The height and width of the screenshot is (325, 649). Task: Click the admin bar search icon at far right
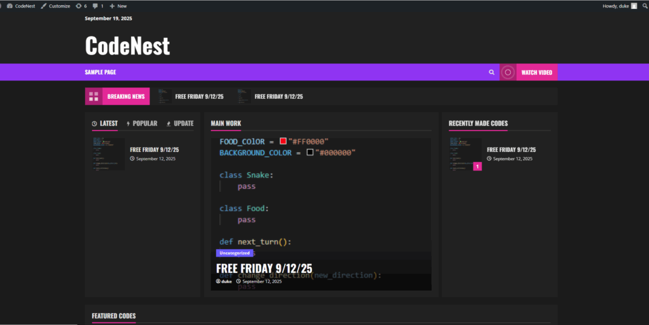point(646,6)
